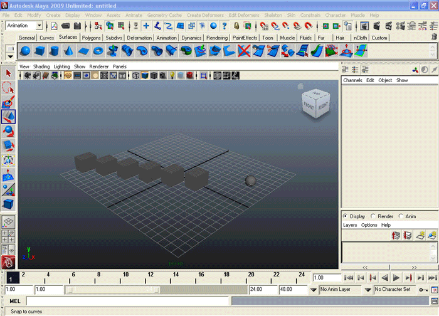Image resolution: width=439 pixels, height=316 pixels.
Task: Toggle textured red cube icon in viewport
Action: pyautogui.click(x=190, y=75)
